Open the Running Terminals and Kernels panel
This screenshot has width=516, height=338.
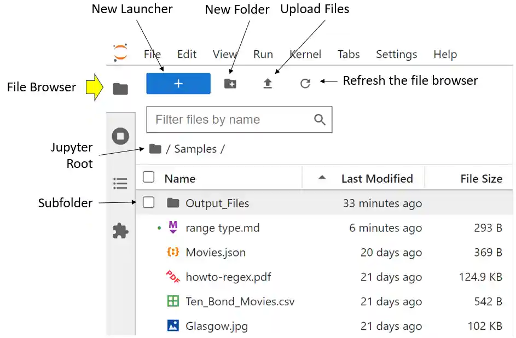pos(120,136)
